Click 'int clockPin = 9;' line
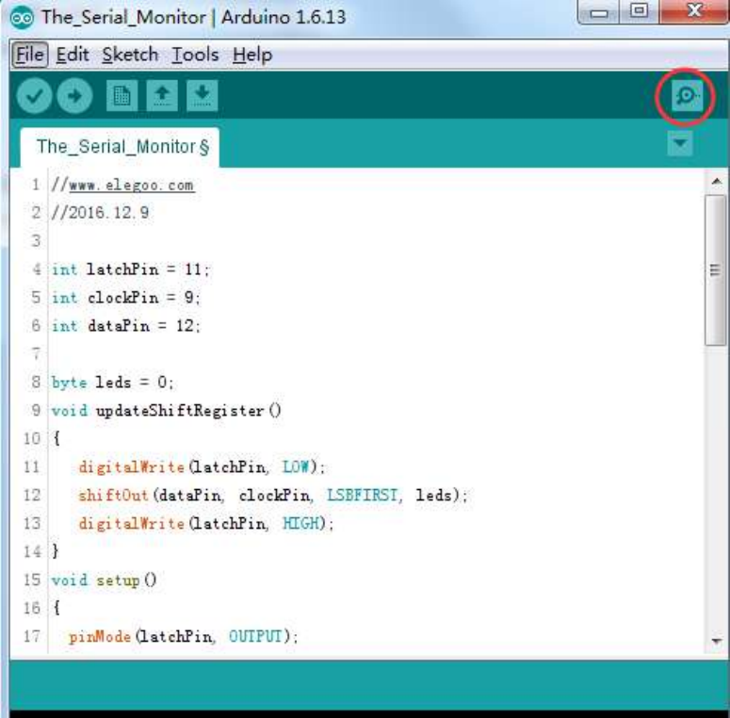This screenshot has width=730, height=718. (x=125, y=298)
